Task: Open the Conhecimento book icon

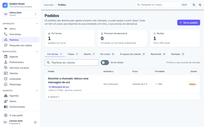Action: click(6, 107)
